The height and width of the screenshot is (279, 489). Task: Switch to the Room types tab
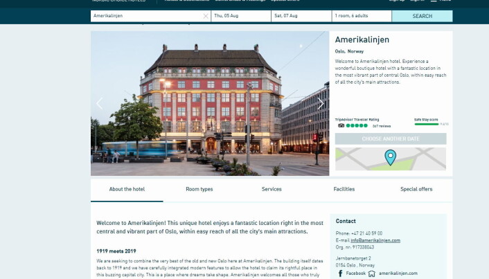(199, 189)
